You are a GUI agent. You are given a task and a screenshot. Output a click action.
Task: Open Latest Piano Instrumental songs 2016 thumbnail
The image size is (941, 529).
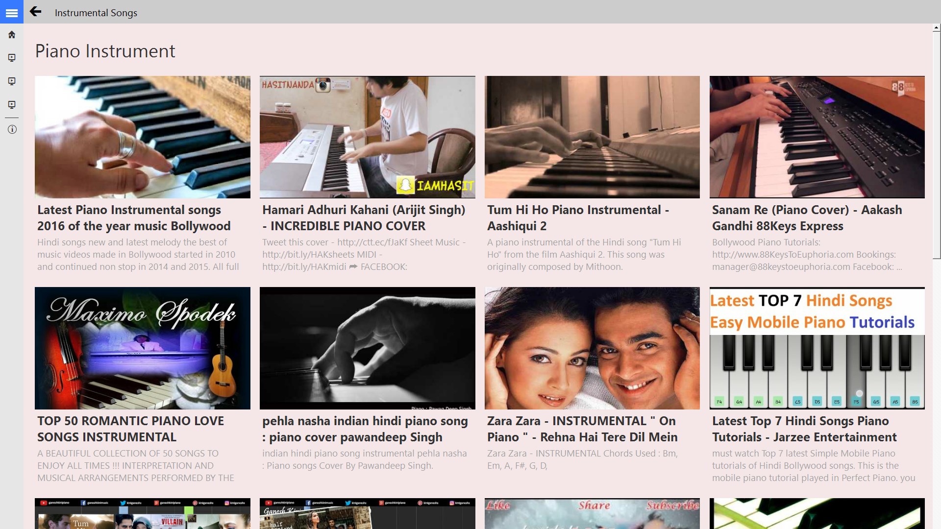(x=142, y=137)
